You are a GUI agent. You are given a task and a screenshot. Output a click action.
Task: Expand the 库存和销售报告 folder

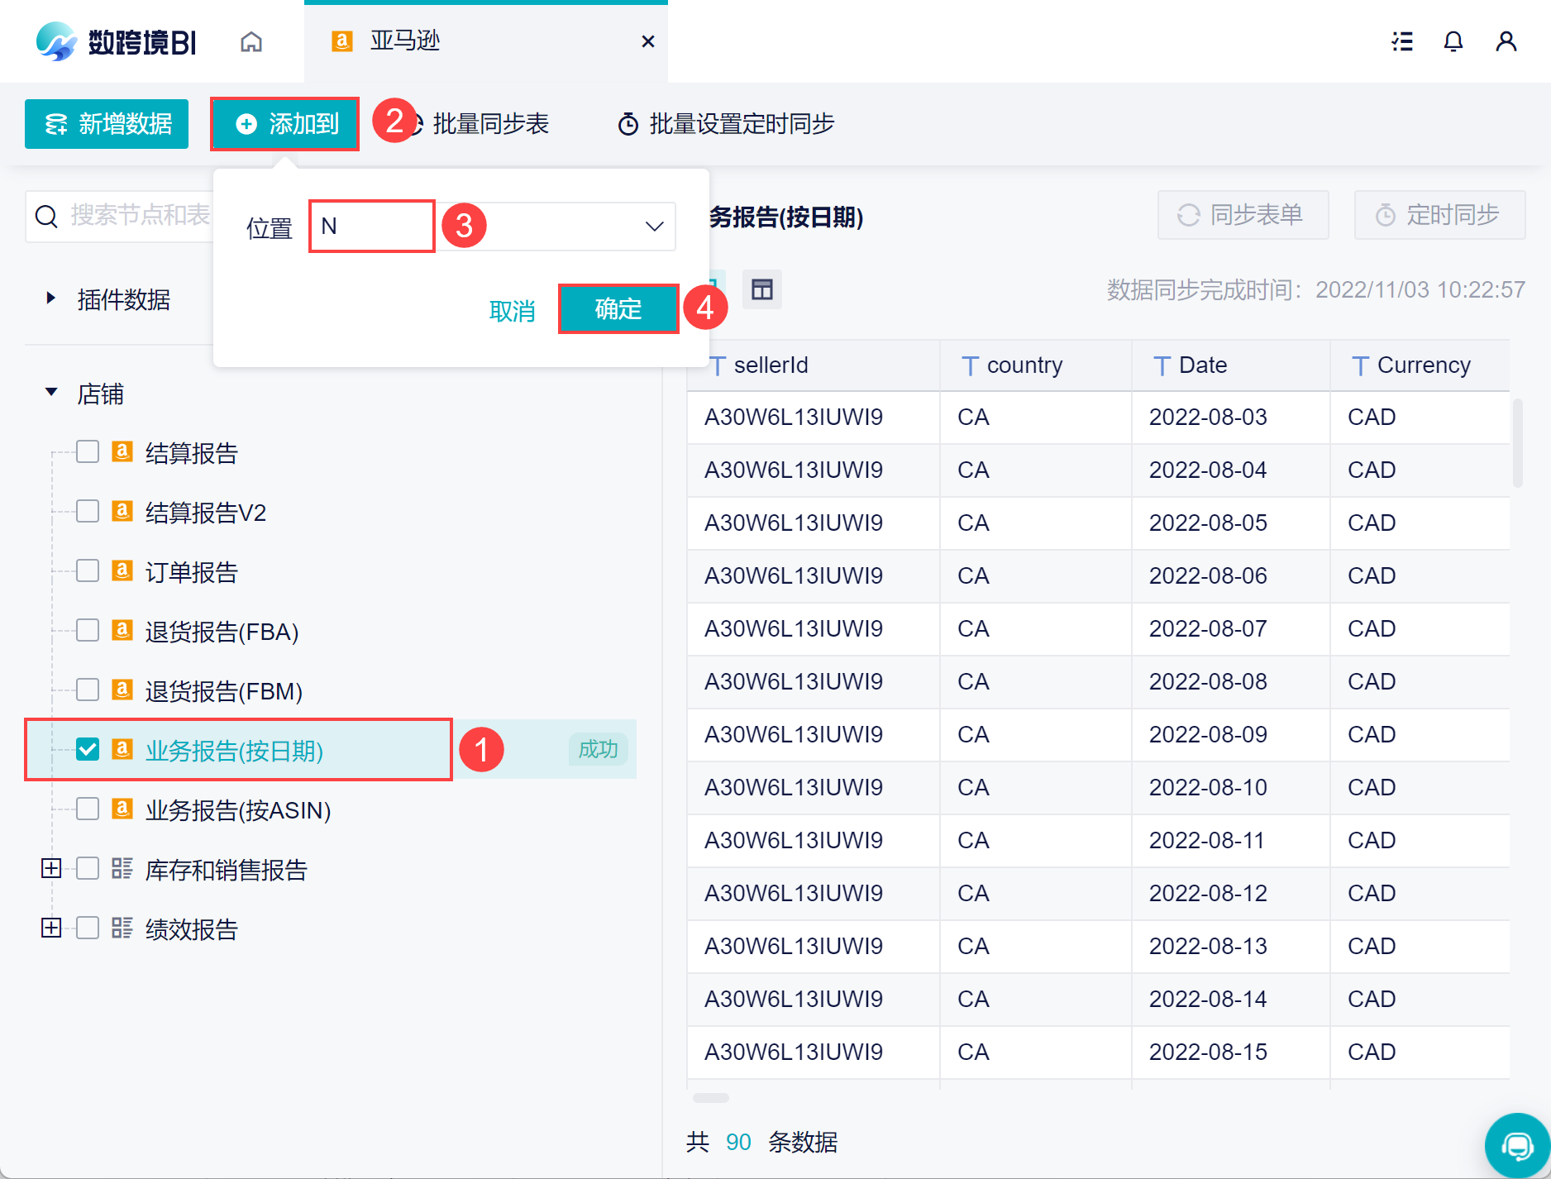pyautogui.click(x=51, y=868)
